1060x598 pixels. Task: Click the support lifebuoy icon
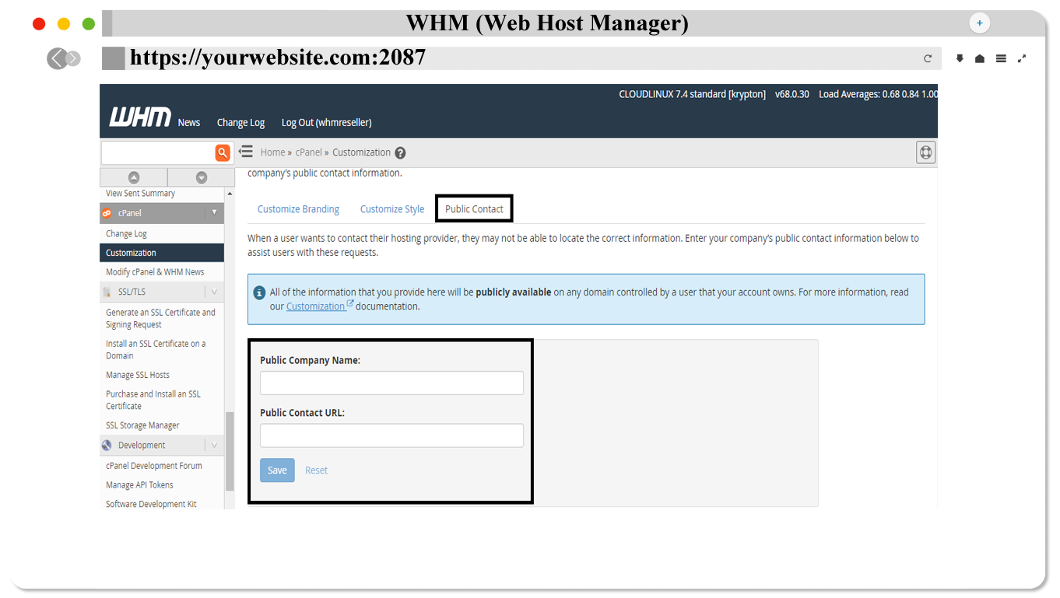point(925,152)
